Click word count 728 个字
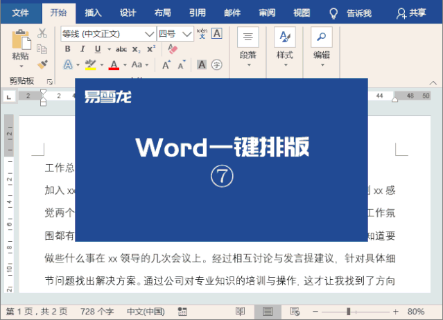 pos(97,312)
